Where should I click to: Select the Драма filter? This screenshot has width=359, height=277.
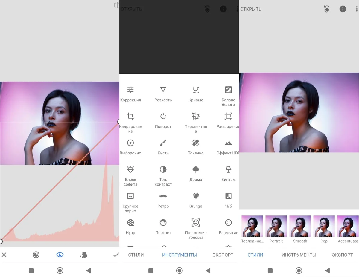coord(196,174)
